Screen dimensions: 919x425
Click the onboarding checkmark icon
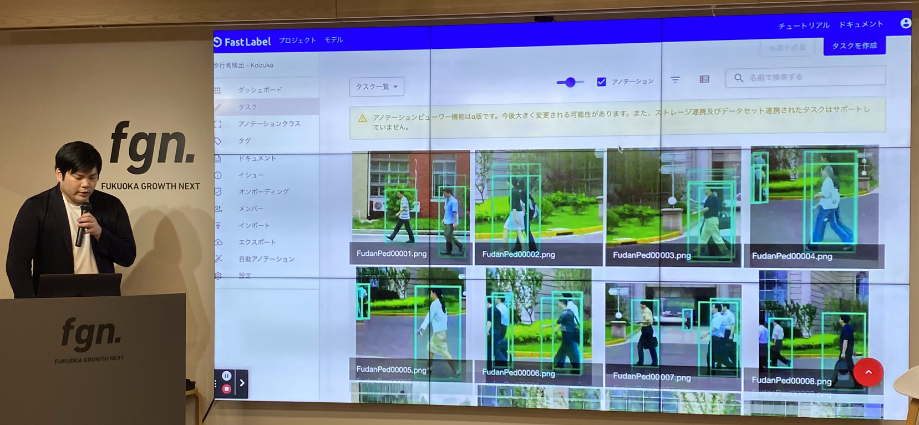pyautogui.click(x=218, y=192)
